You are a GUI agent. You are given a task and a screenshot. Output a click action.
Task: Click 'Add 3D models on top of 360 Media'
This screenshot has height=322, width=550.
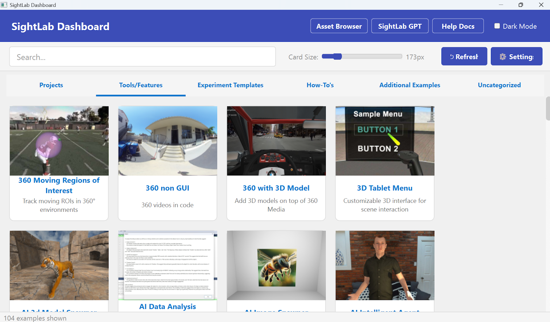[276, 205]
